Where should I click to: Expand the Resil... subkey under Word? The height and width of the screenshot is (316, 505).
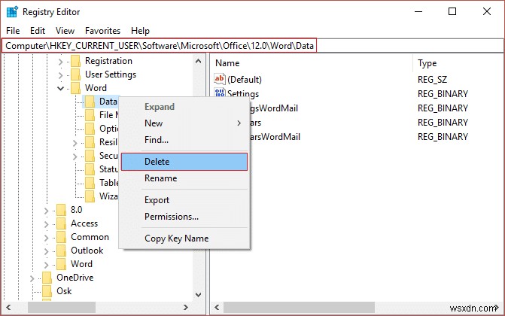pyautogui.click(x=75, y=142)
